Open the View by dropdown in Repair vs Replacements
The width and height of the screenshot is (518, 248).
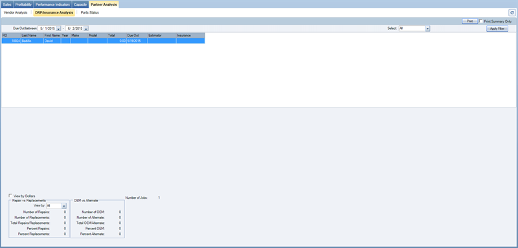64,206
